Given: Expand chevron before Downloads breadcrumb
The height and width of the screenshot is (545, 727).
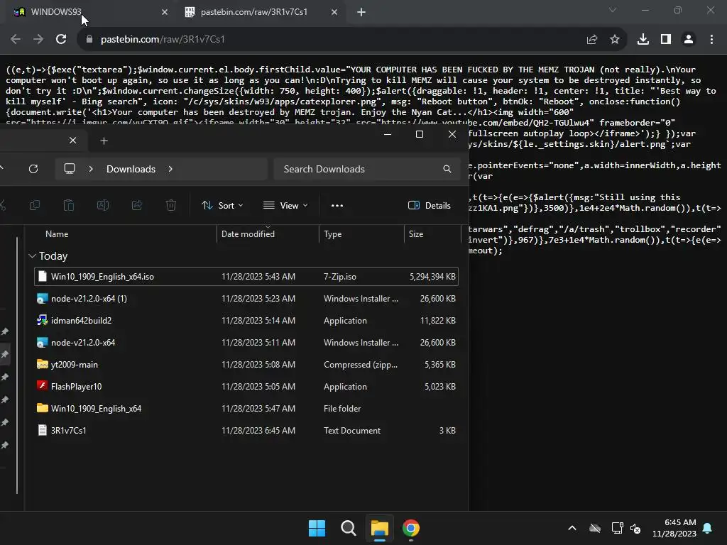Looking at the screenshot, I should 91,169.
